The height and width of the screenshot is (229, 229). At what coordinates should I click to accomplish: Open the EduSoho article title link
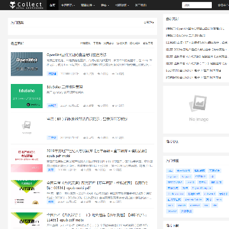coord(65,87)
